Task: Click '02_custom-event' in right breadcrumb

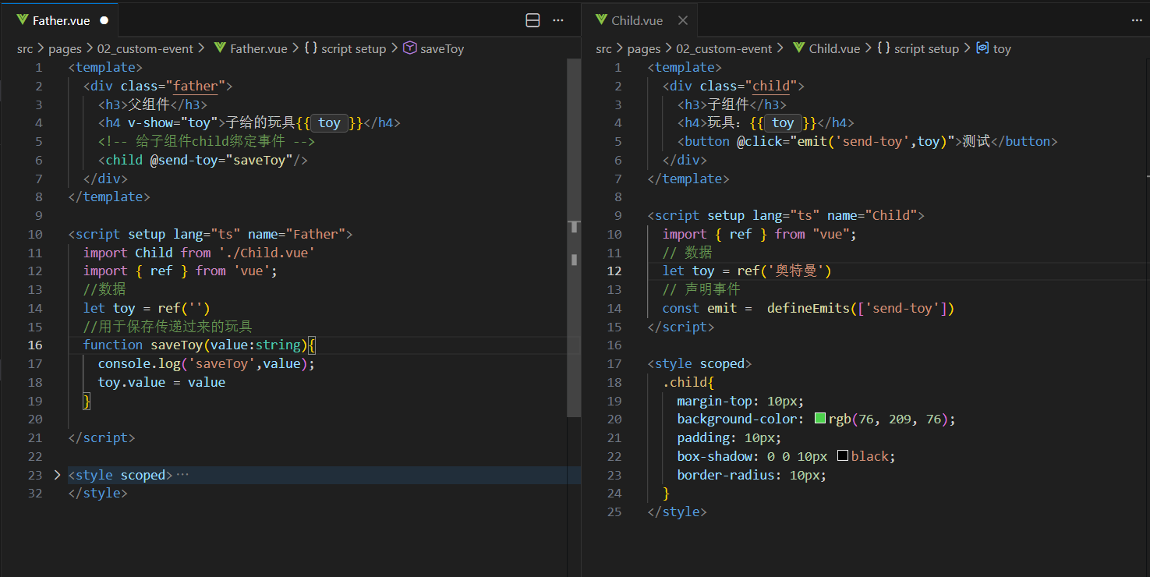Action: click(724, 48)
